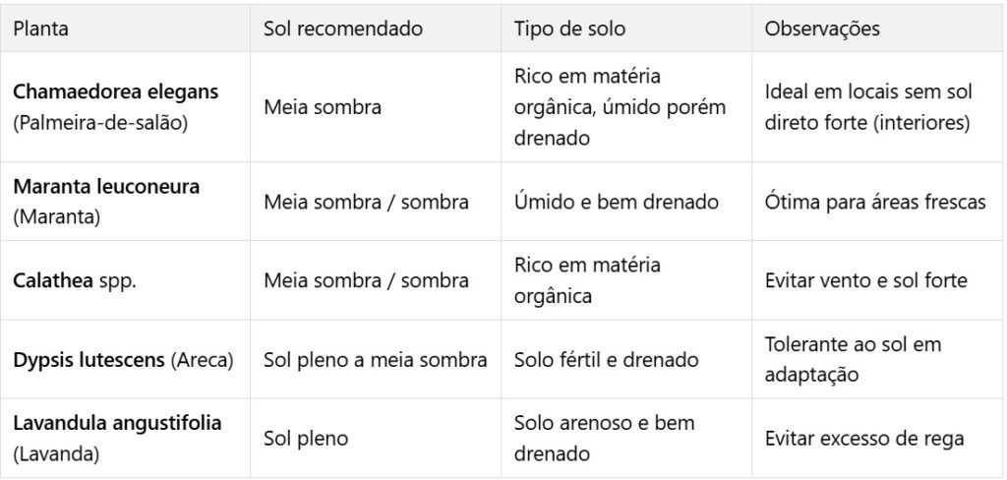Click the 'Sol pleno' cell for Lavanda
The image size is (1007, 480).
coord(306,439)
